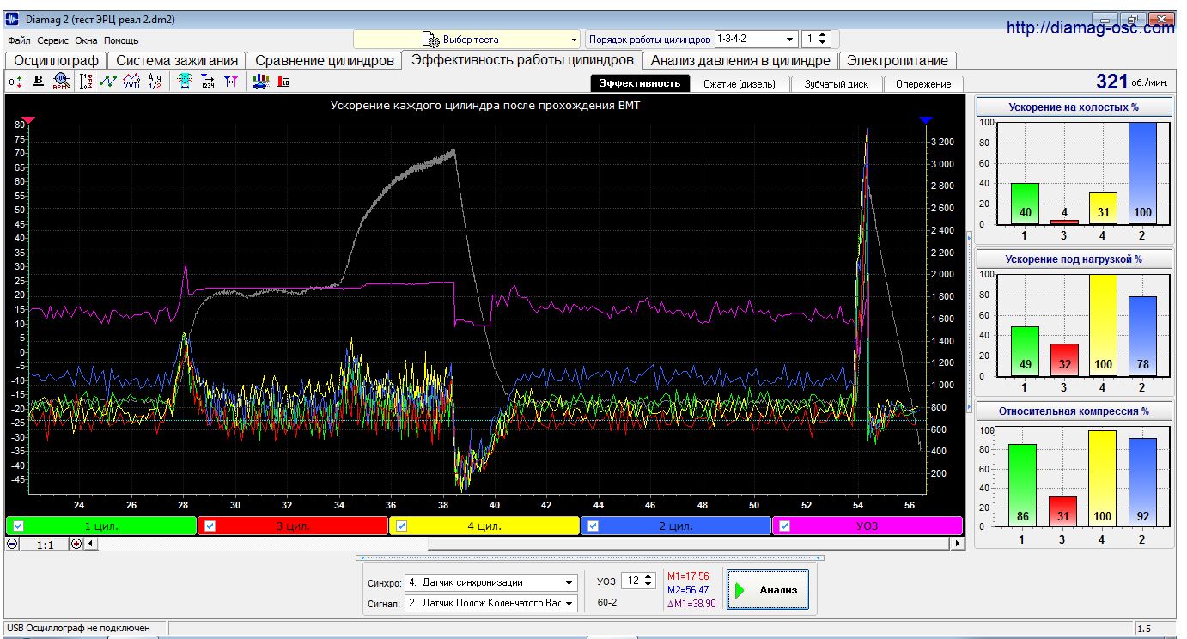Click the blue end marker triangle

tap(925, 120)
